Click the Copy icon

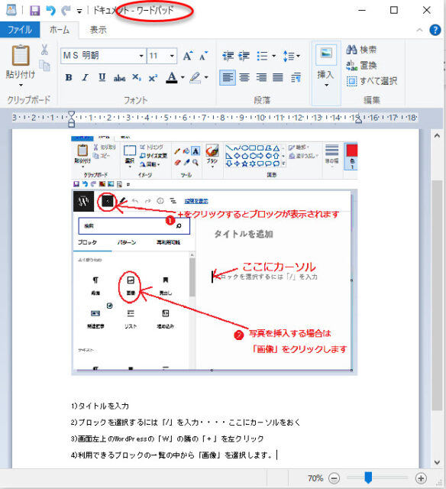(x=44, y=66)
